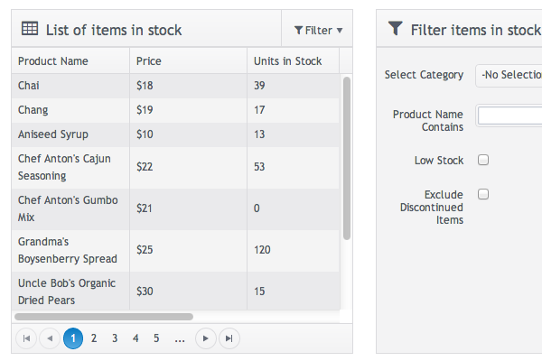Viewport: 542px width, 361px height.
Task: Go to page 3
Action: click(115, 338)
